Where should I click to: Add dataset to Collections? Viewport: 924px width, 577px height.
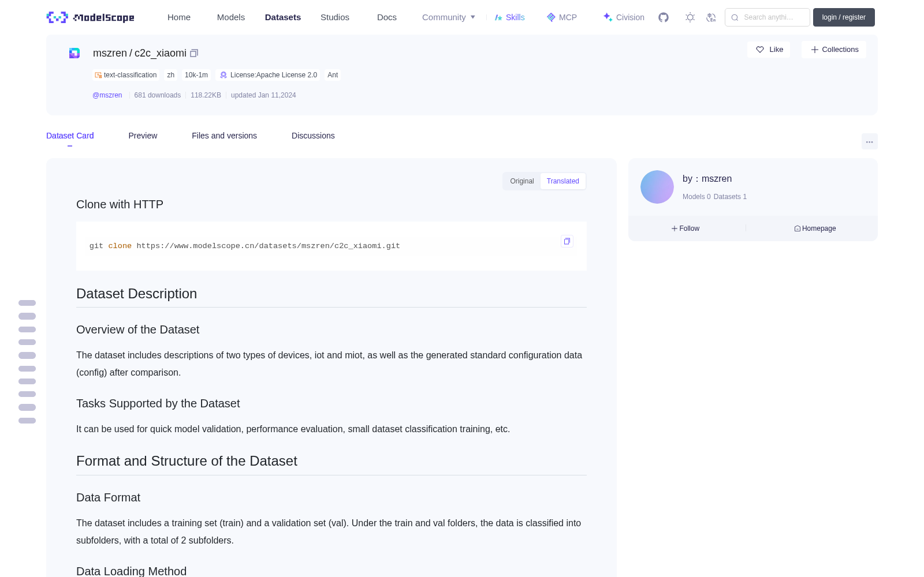pos(834,50)
